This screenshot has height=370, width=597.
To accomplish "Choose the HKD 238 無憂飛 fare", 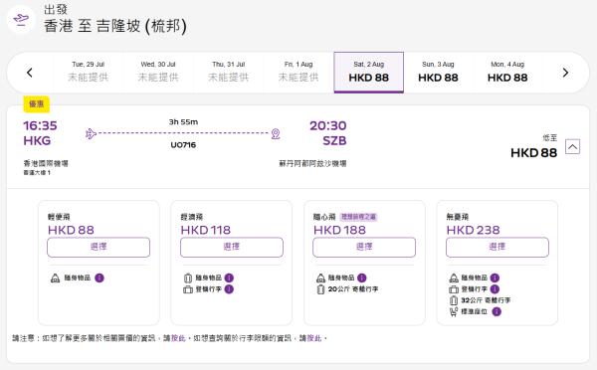I will click(x=497, y=247).
